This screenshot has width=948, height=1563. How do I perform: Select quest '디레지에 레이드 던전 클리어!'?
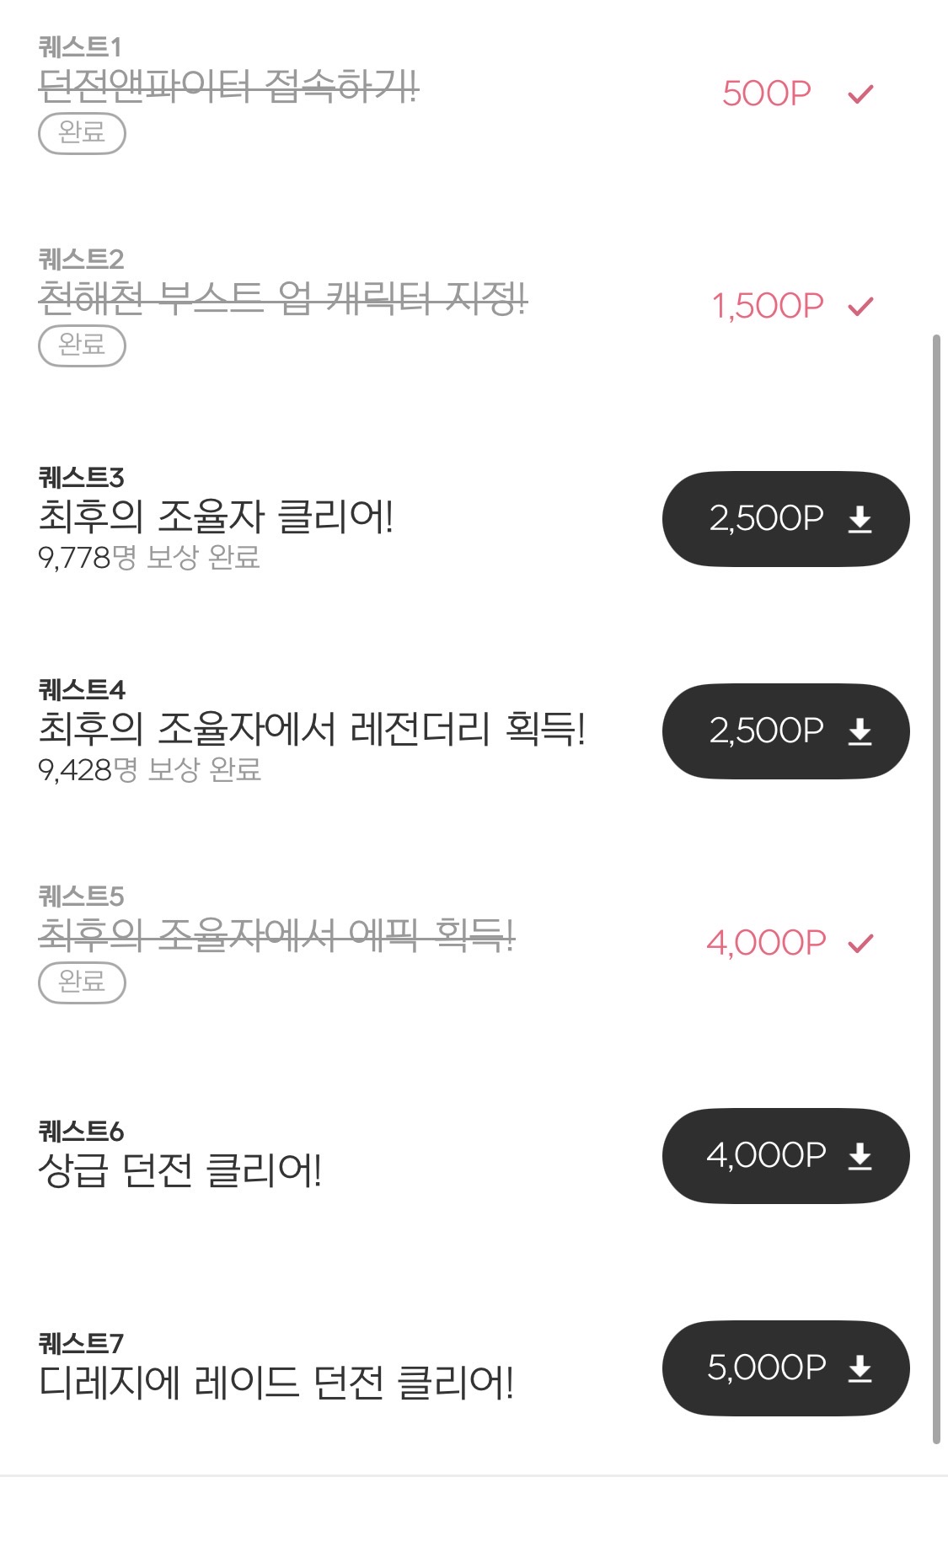coord(276,1383)
